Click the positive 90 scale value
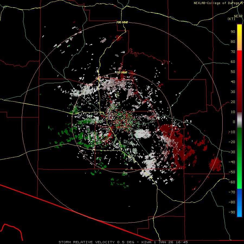The height and width of the screenshot is (244, 244). (233, 32)
